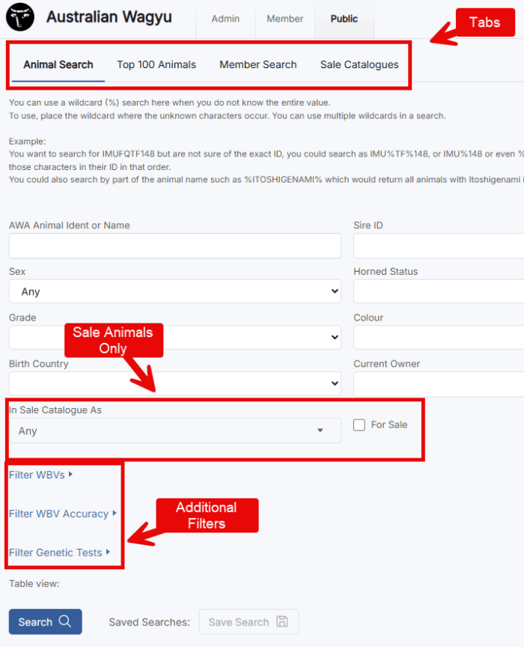The height and width of the screenshot is (647, 524).
Task: Open the Birth Country dropdown
Action: point(175,383)
